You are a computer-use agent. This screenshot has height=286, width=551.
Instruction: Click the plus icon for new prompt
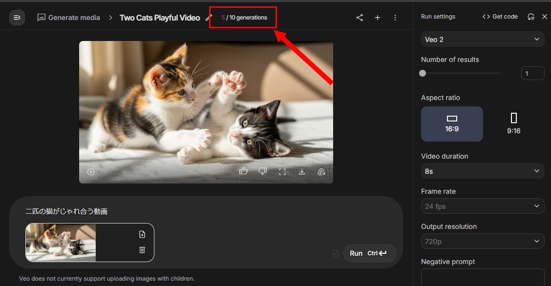377,18
